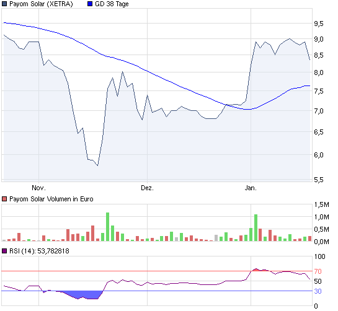Click the RSI (14) legend swatch
The width and height of the screenshot is (338, 311).
[4, 251]
